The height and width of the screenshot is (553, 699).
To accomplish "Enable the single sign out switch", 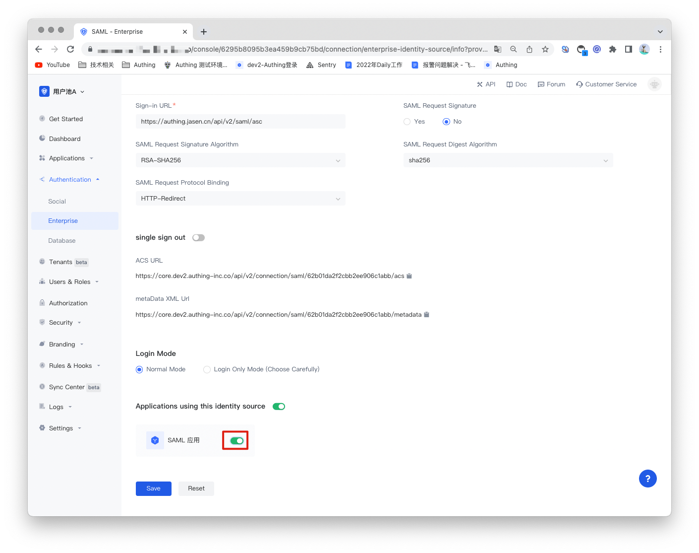I will (x=198, y=238).
